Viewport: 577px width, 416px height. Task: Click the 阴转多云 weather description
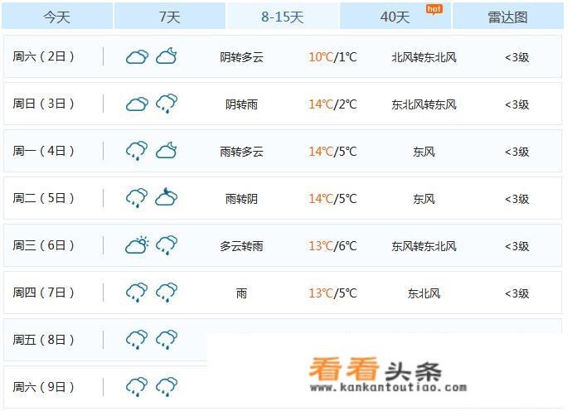[241, 57]
